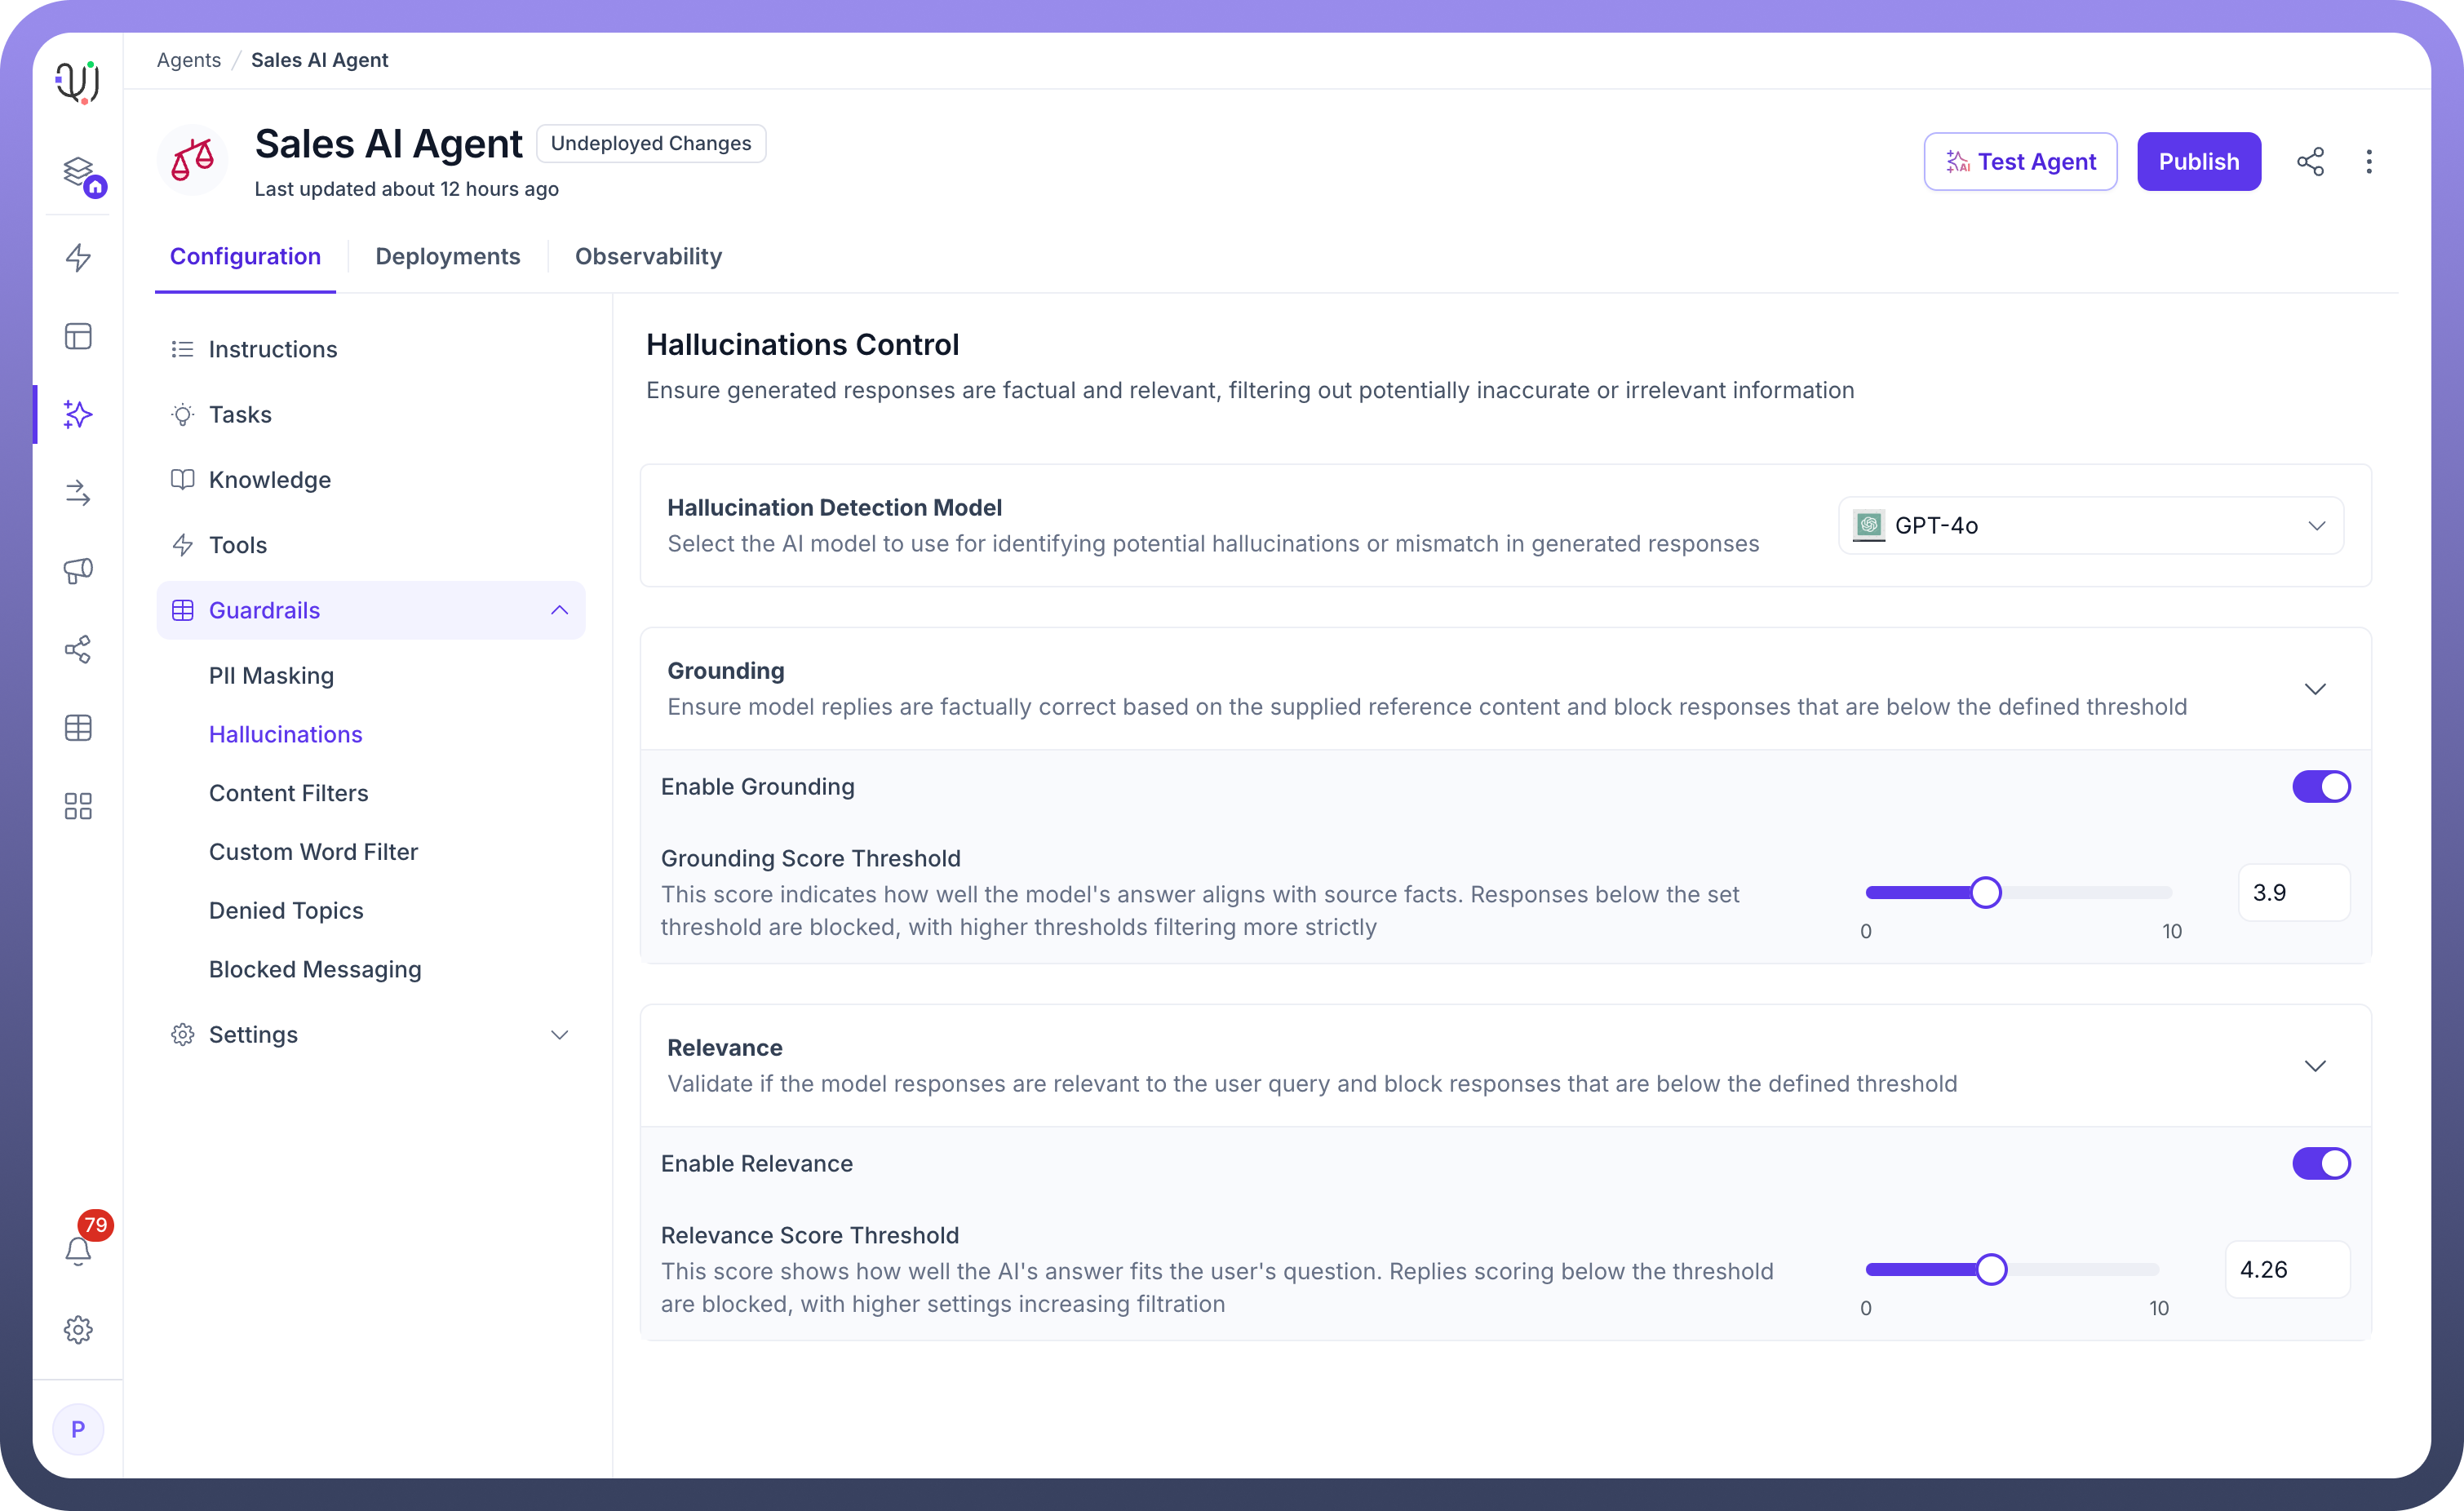Open the three-dot more options menu
2464x1511 pixels.
[x=2369, y=162]
